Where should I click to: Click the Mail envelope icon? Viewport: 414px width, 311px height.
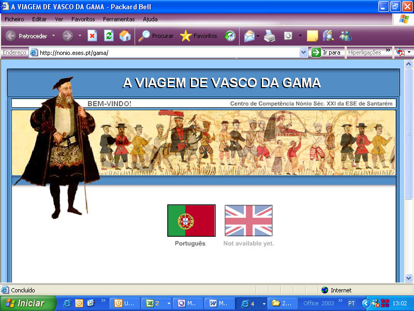click(249, 36)
